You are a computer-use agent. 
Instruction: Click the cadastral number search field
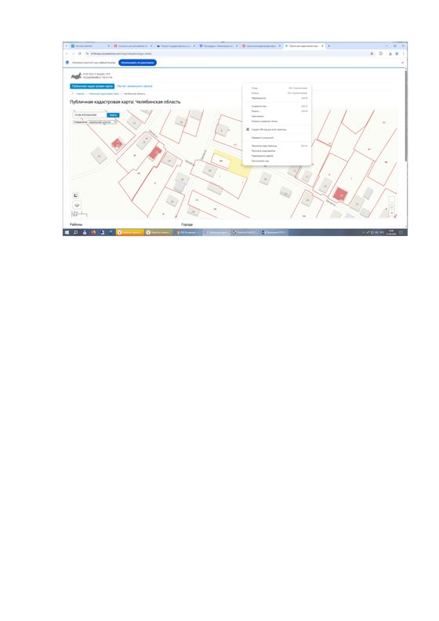coord(89,114)
